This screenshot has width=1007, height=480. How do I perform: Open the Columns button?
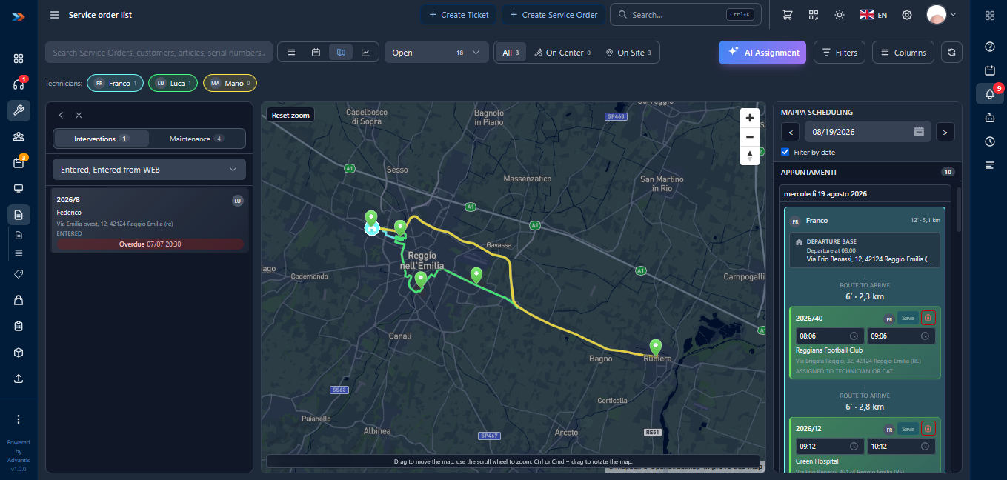[903, 53]
